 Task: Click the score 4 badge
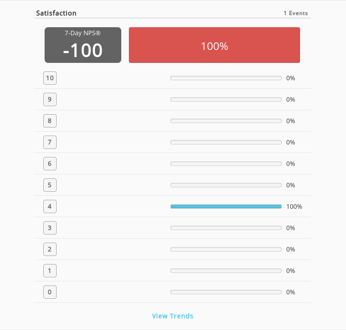click(x=50, y=206)
